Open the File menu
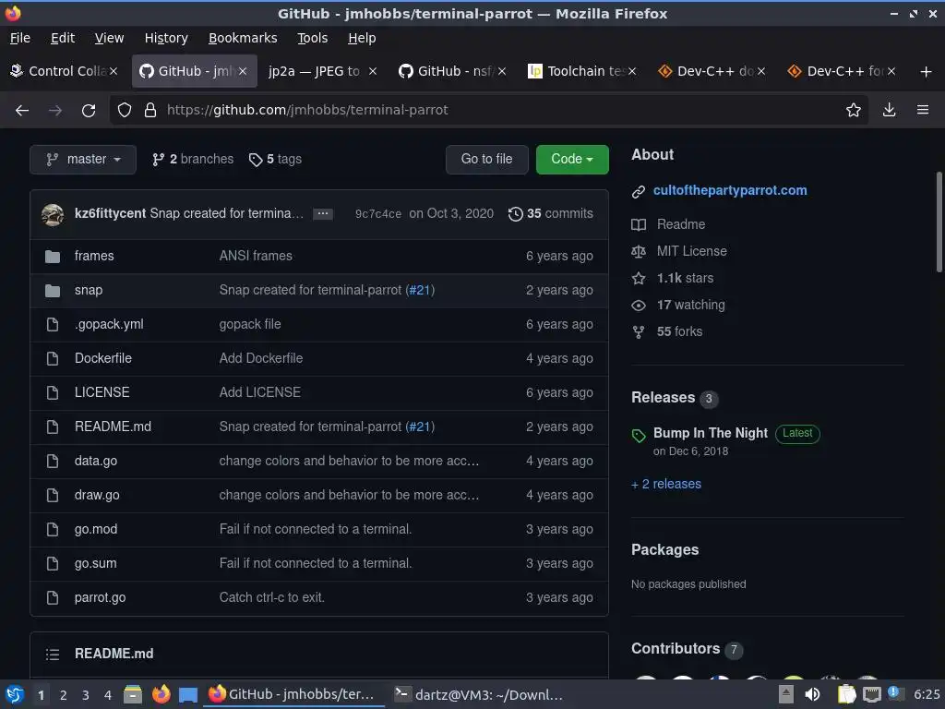945x709 pixels. [x=20, y=38]
